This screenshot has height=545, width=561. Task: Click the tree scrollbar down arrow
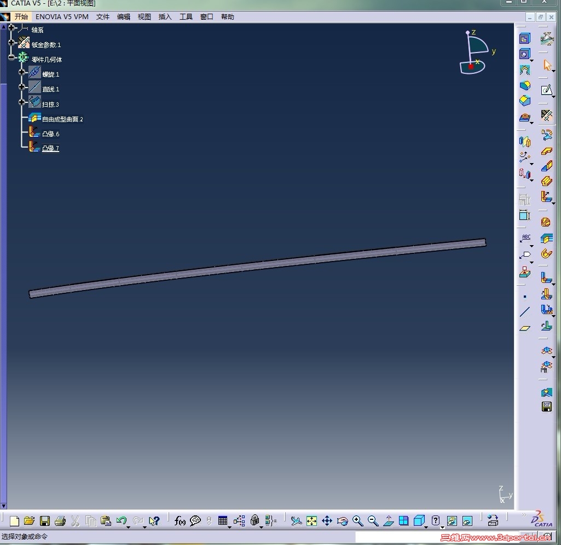(x=4, y=506)
